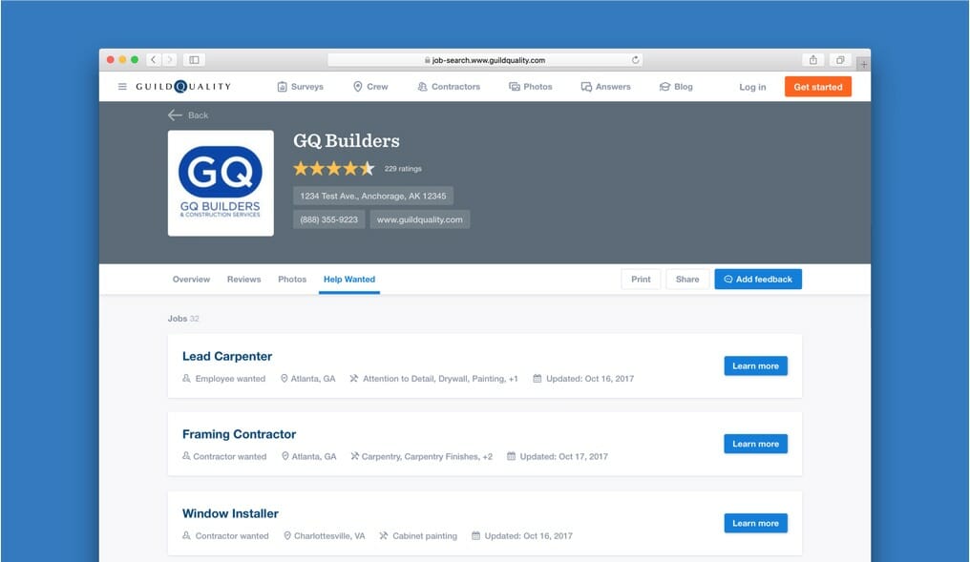
Task: Open Photos in top navigation
Action: click(x=530, y=87)
